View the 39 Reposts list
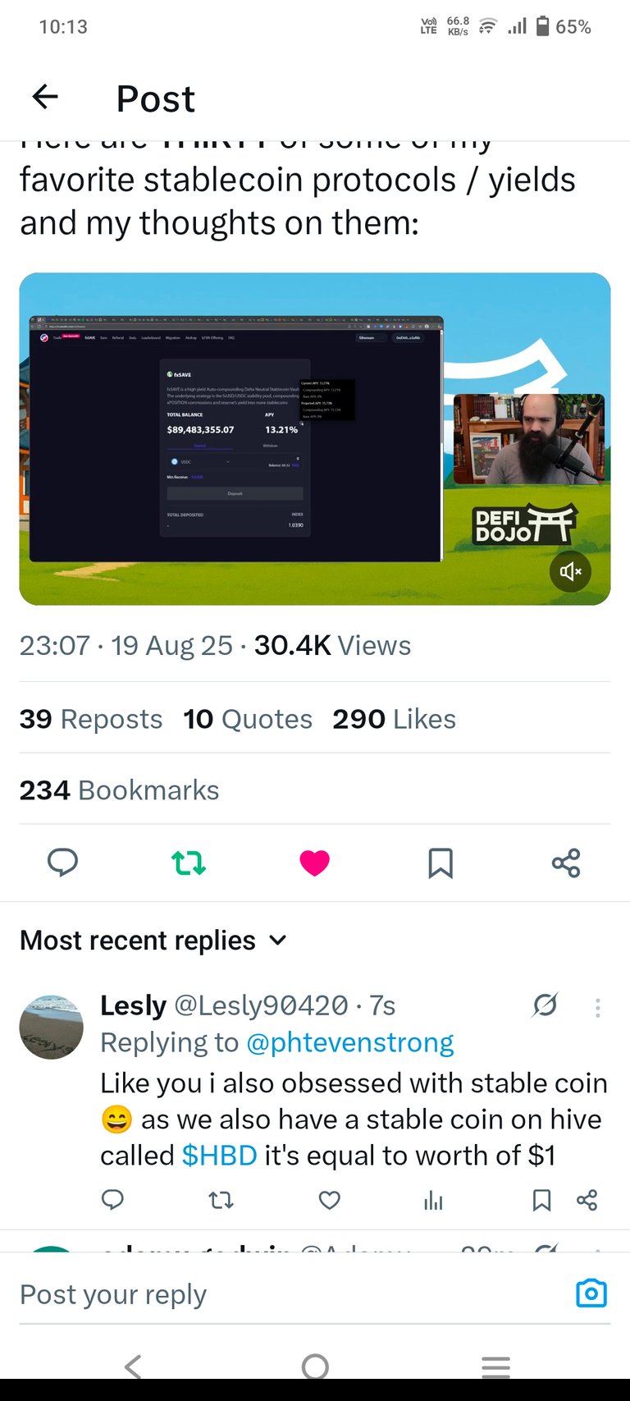 91,719
